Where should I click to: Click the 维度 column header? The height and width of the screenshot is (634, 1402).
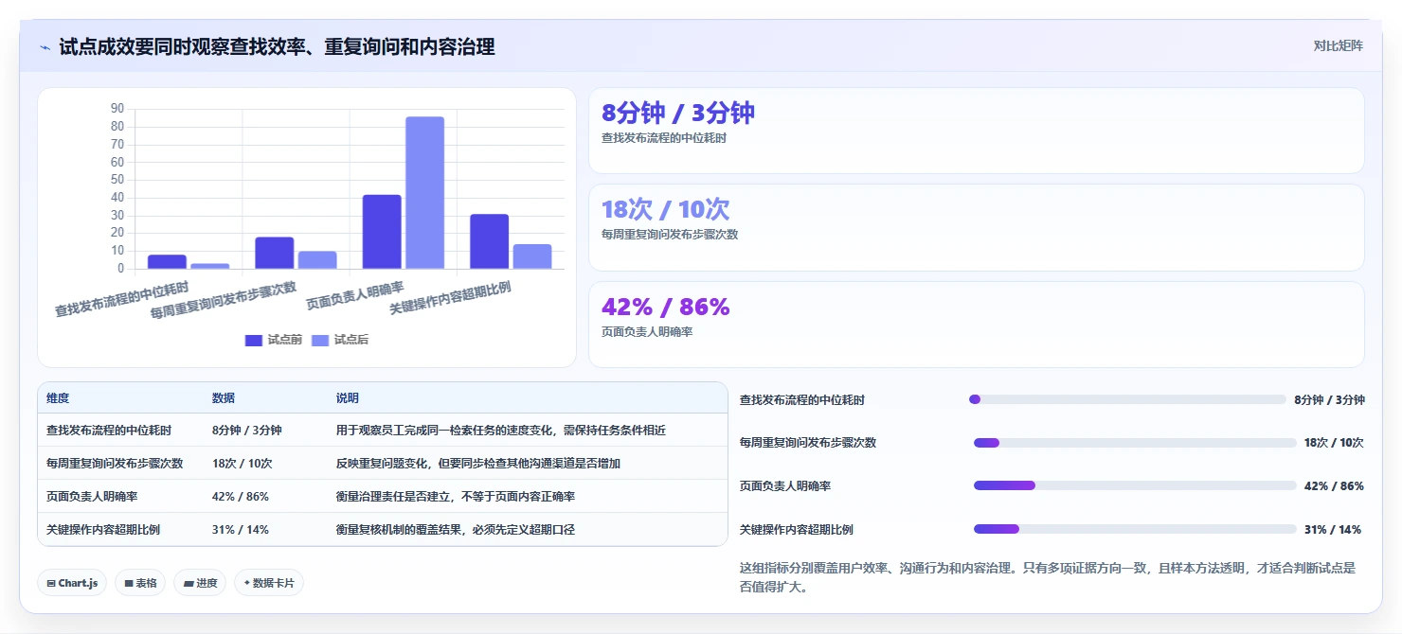click(x=58, y=398)
